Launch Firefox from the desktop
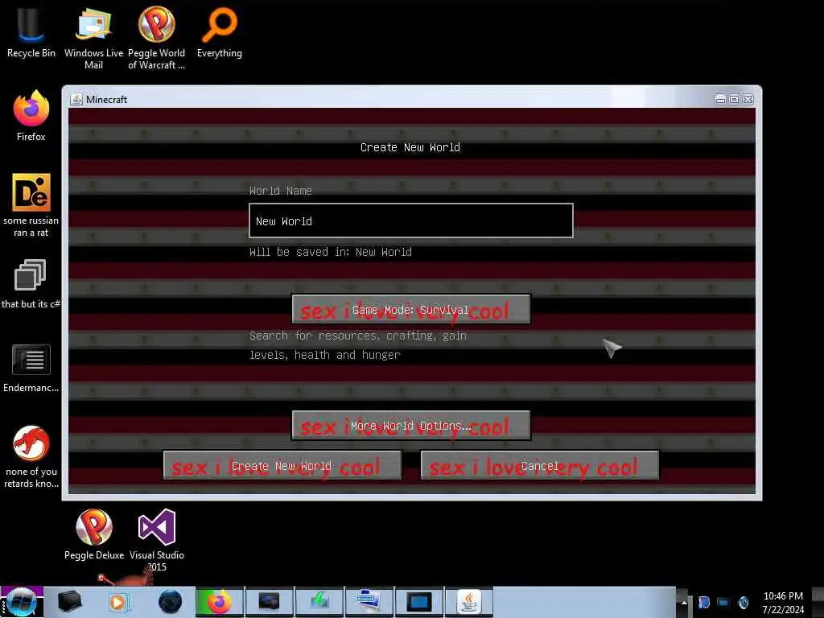824x618 pixels. point(31,116)
